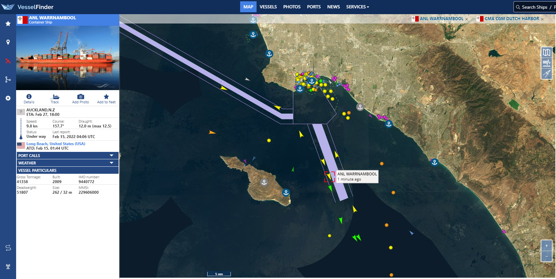Show vessel Track

point(55,98)
